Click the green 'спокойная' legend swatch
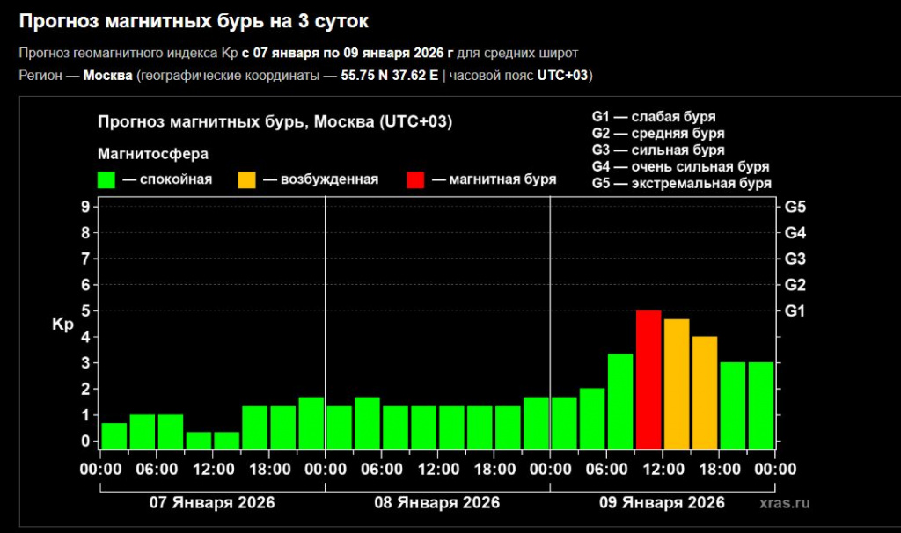 click(106, 179)
